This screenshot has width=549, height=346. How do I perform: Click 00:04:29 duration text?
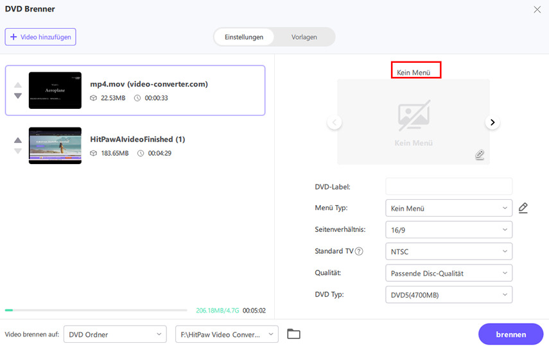pyautogui.click(x=159, y=153)
